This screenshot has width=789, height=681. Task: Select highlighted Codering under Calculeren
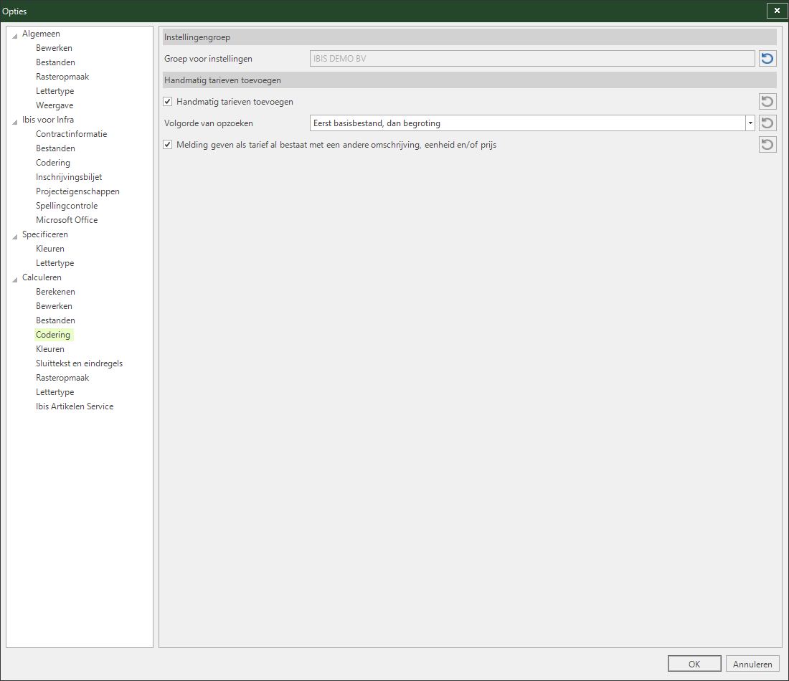coord(53,335)
